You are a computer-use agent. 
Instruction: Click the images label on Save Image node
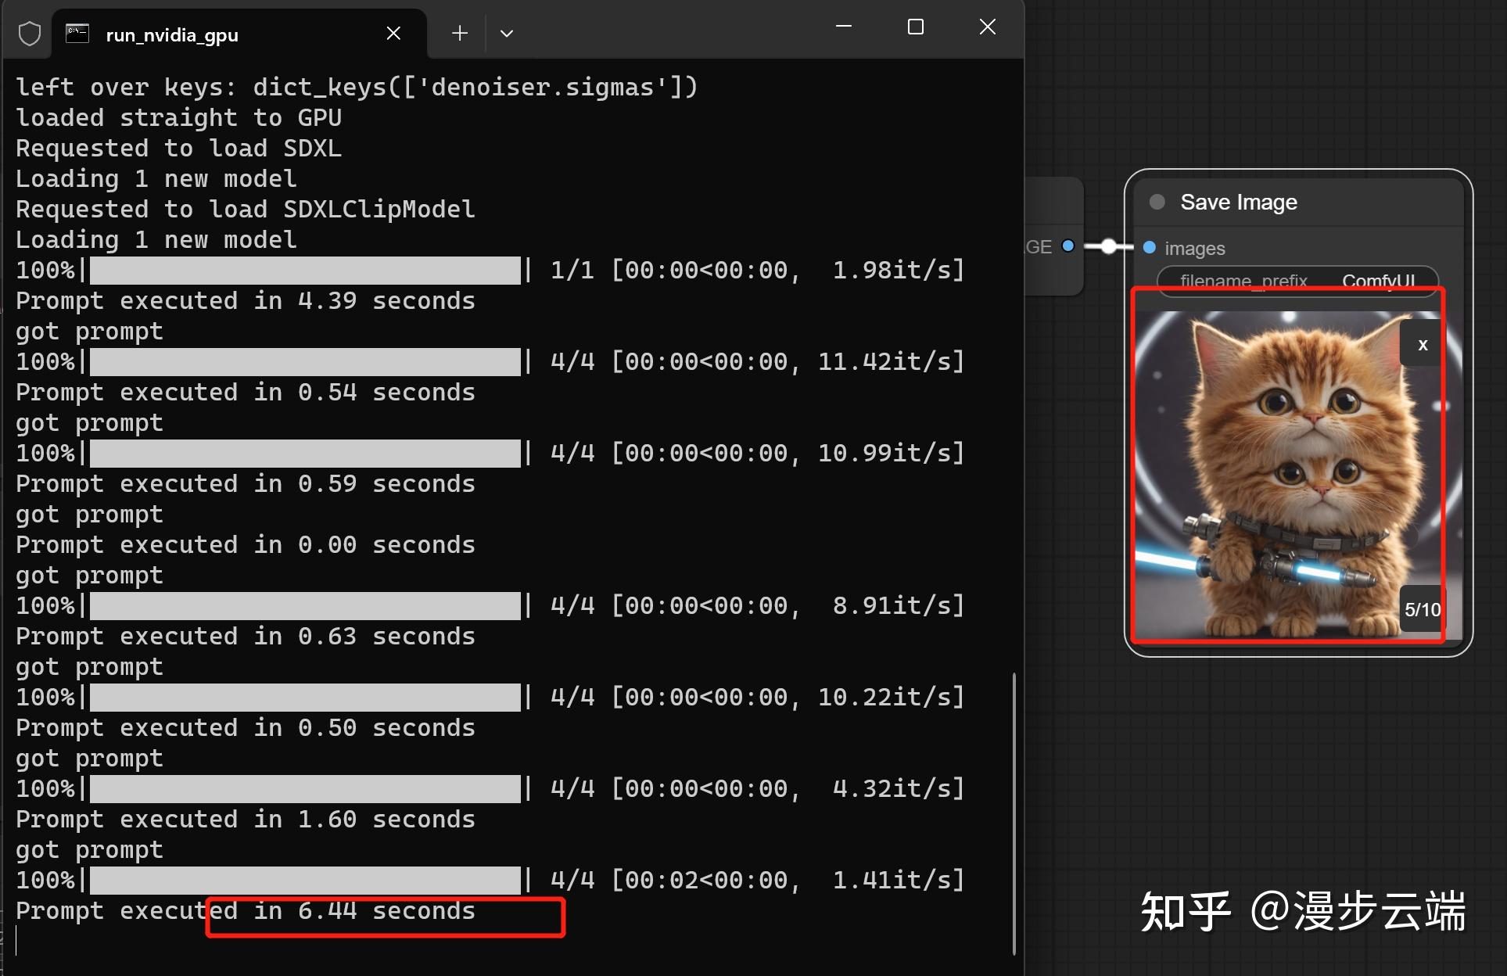[1194, 248]
